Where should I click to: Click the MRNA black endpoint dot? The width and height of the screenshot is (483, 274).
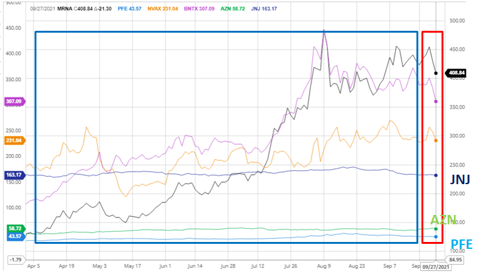tap(436, 74)
